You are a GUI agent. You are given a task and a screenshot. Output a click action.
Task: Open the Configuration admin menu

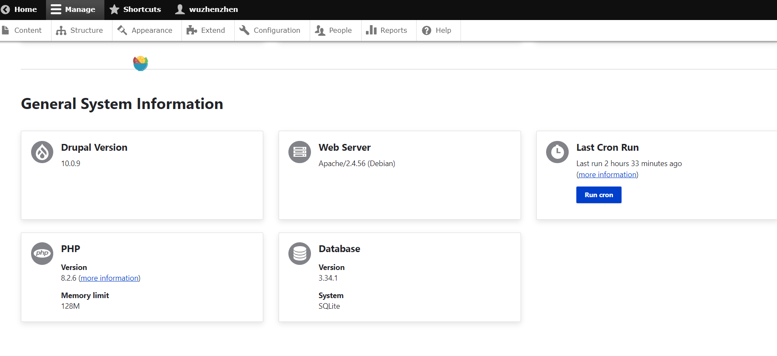pyautogui.click(x=272, y=30)
